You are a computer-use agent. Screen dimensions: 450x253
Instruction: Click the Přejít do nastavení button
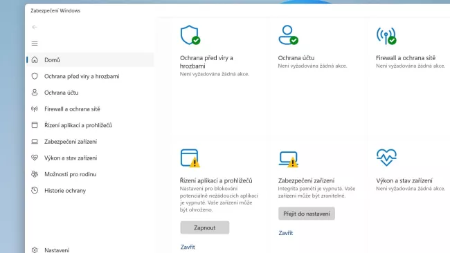pos(307,214)
